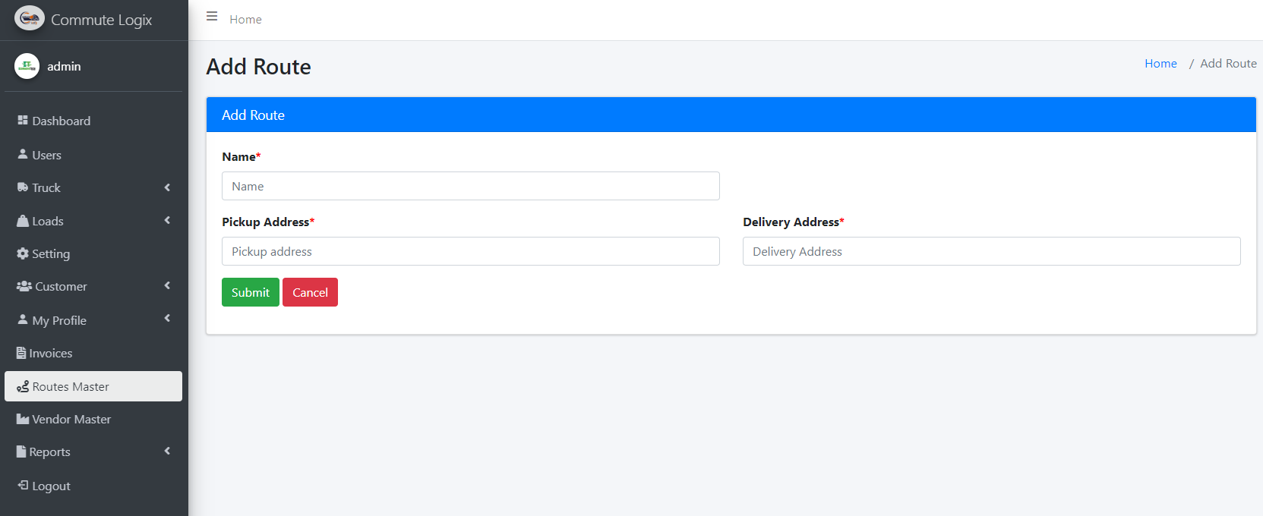Expand the My Profile submenu arrow
Screen dimensions: 1263x516
pos(167,319)
